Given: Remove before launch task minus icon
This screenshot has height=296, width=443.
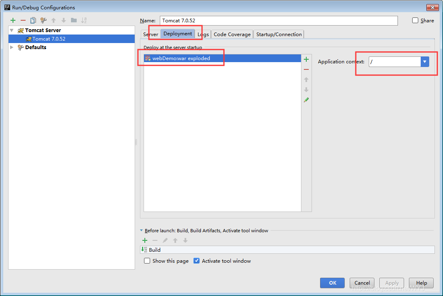Looking at the screenshot, I should pos(155,240).
